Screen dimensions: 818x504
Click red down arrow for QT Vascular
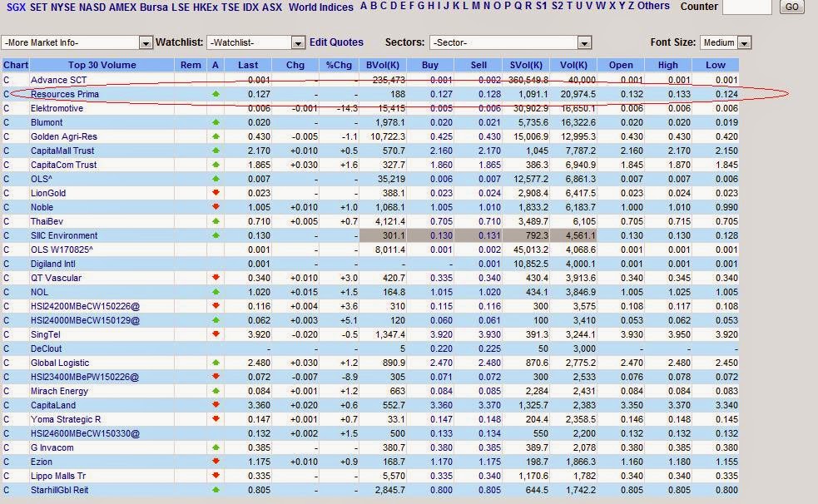(x=216, y=278)
